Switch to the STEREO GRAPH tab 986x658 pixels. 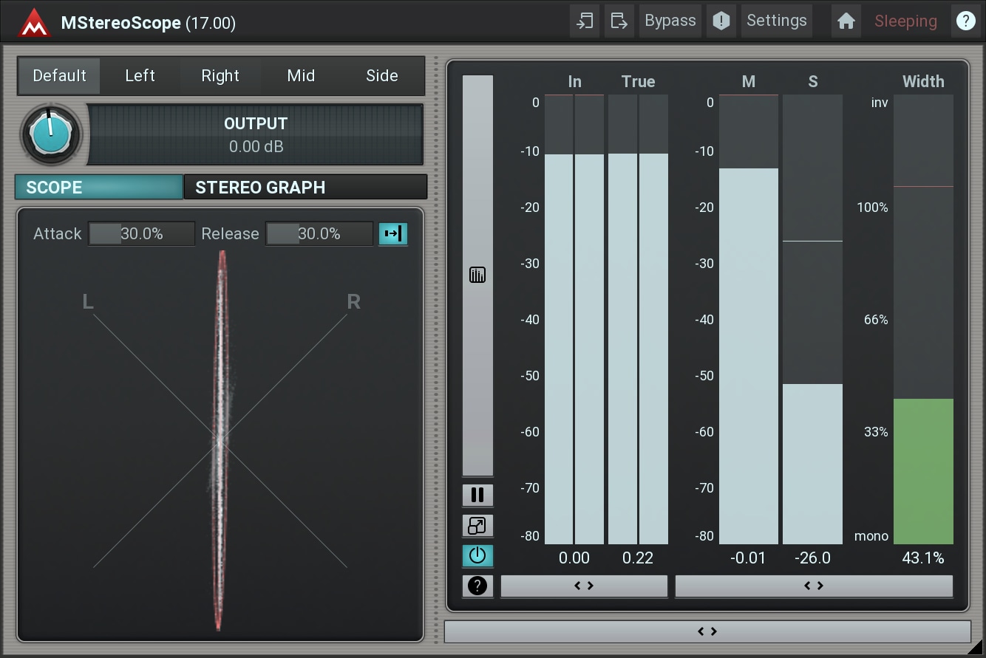click(x=305, y=188)
